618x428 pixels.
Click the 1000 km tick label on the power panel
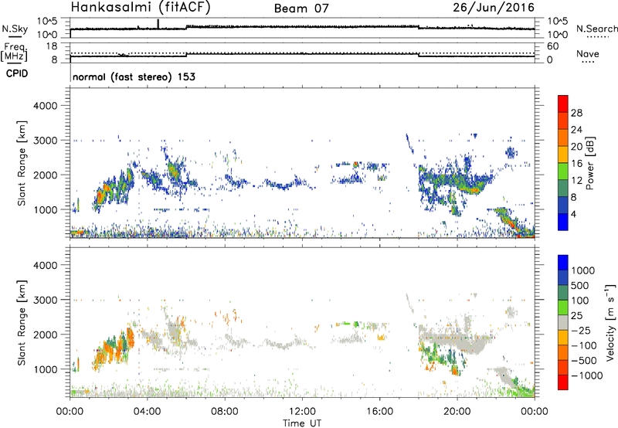tap(46, 209)
